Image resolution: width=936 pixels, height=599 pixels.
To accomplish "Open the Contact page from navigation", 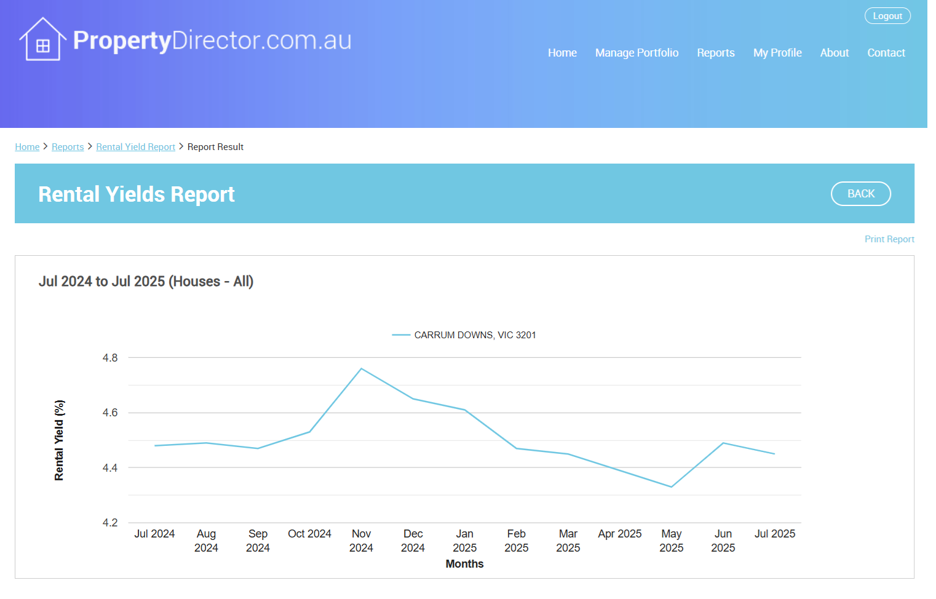I will (x=886, y=53).
